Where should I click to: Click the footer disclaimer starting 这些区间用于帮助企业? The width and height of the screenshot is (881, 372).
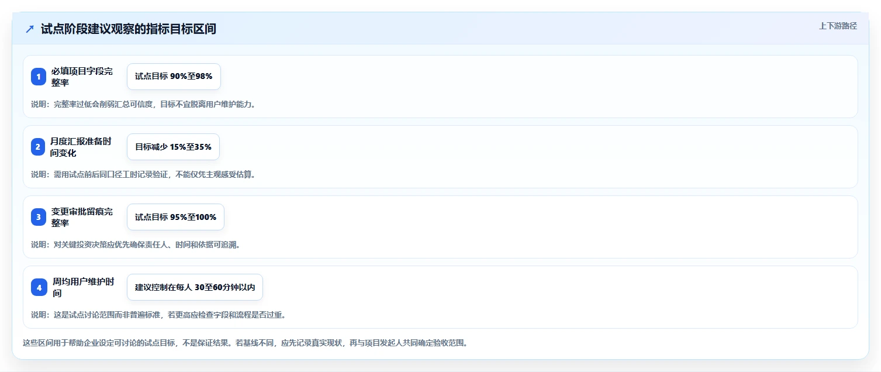(x=245, y=343)
